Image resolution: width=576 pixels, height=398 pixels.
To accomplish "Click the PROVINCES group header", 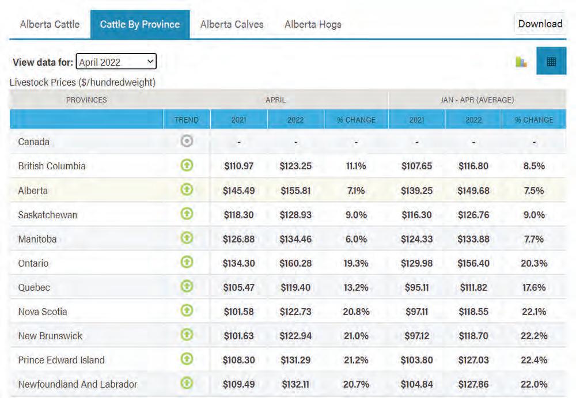I will pos(86,100).
